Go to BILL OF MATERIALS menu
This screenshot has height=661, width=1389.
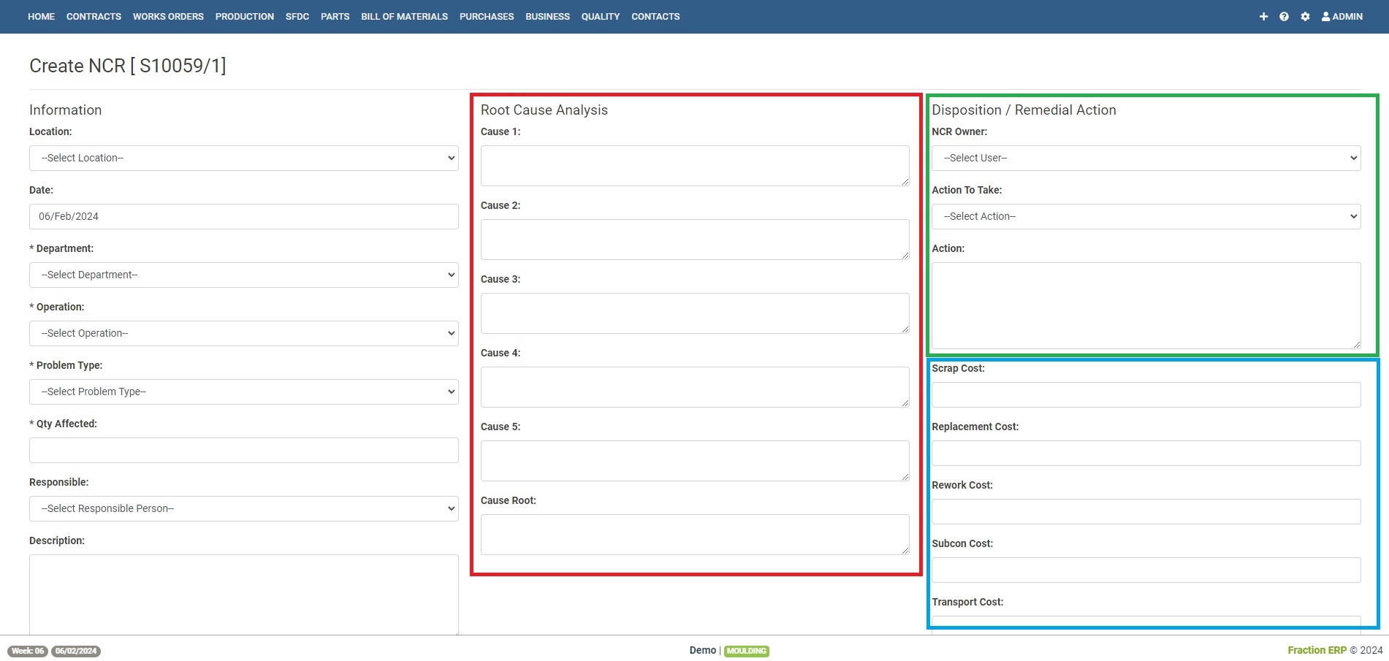(404, 17)
